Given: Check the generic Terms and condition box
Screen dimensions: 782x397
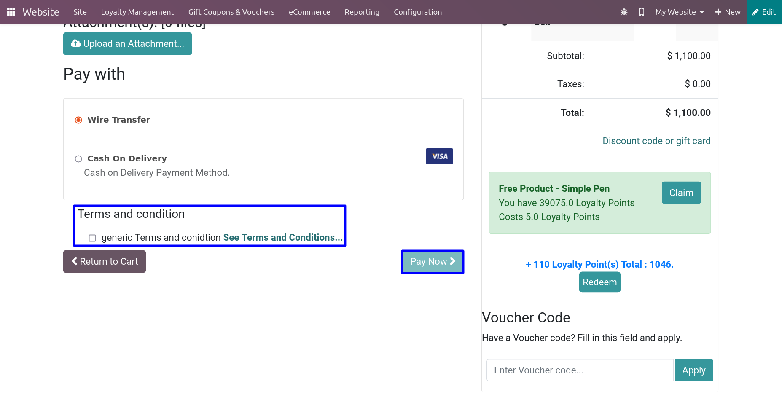Looking at the screenshot, I should (x=92, y=238).
